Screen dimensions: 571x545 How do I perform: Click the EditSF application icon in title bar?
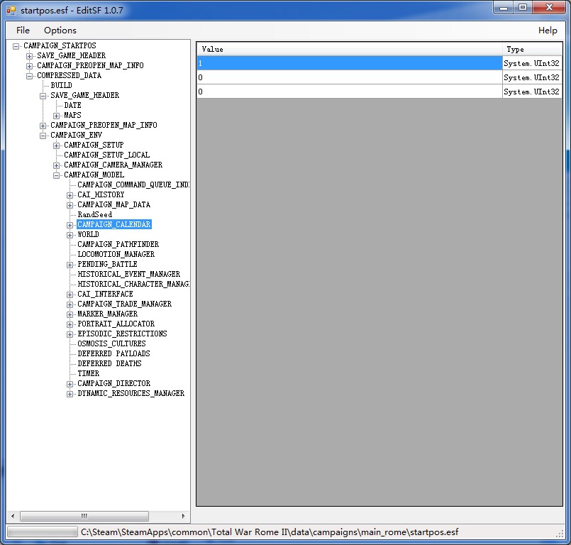pyautogui.click(x=11, y=10)
